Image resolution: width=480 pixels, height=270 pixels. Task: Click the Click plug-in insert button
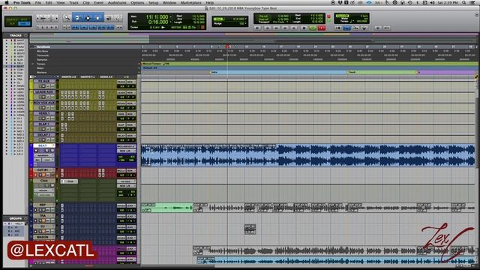click(70, 181)
